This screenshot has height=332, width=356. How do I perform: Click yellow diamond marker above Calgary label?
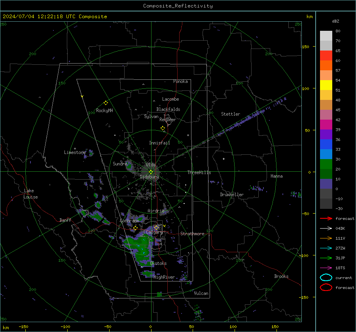[156, 227]
